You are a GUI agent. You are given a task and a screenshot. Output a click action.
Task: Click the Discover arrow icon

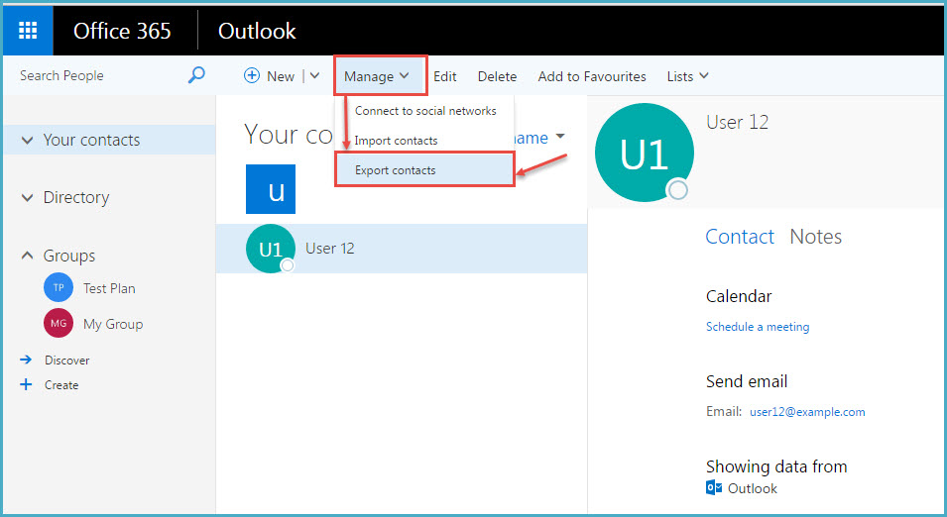click(x=26, y=360)
